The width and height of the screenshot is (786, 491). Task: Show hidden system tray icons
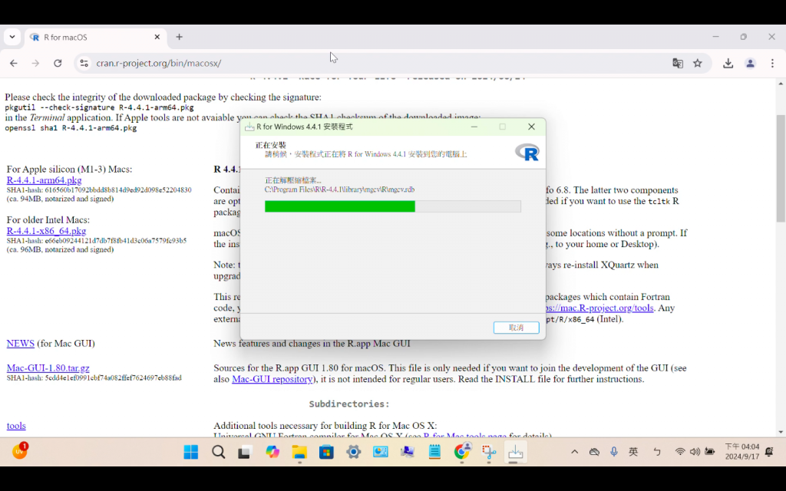[574, 452]
